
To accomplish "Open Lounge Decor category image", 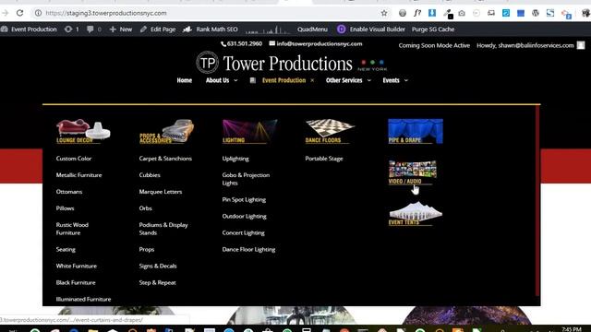I will (83, 131).
